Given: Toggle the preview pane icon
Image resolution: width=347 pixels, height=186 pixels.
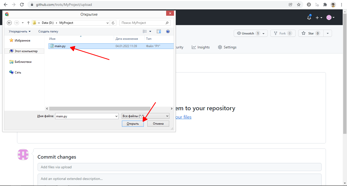Looking at the screenshot, I should [159, 31].
